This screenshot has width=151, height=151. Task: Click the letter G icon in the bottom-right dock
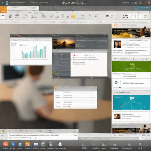pyautogui.click(x=140, y=145)
